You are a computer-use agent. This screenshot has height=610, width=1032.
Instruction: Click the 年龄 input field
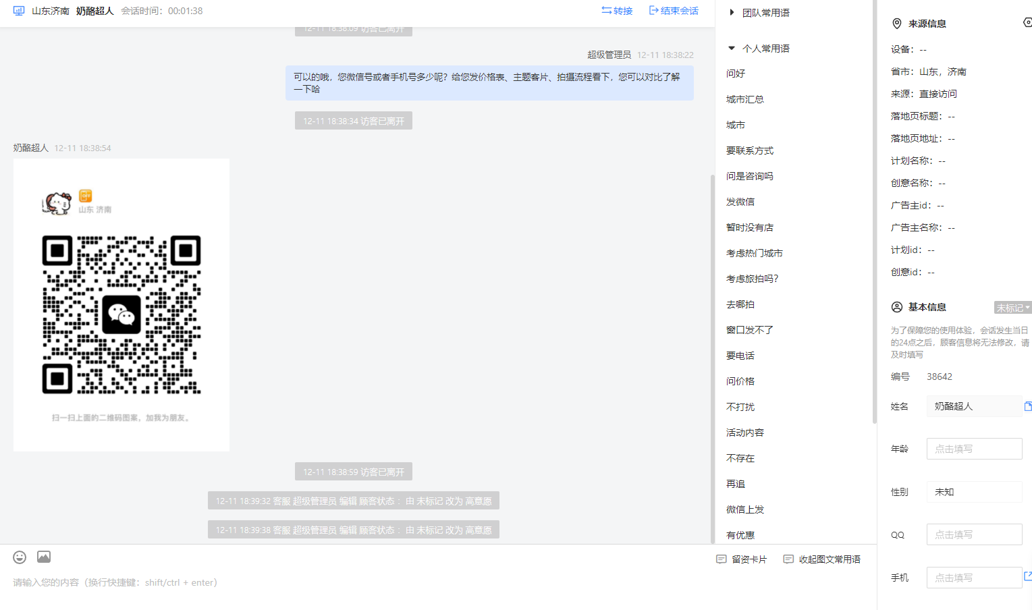974,449
